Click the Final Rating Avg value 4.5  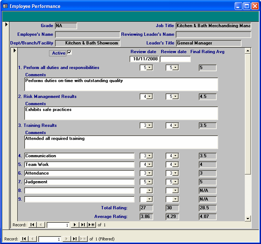tap(208, 97)
